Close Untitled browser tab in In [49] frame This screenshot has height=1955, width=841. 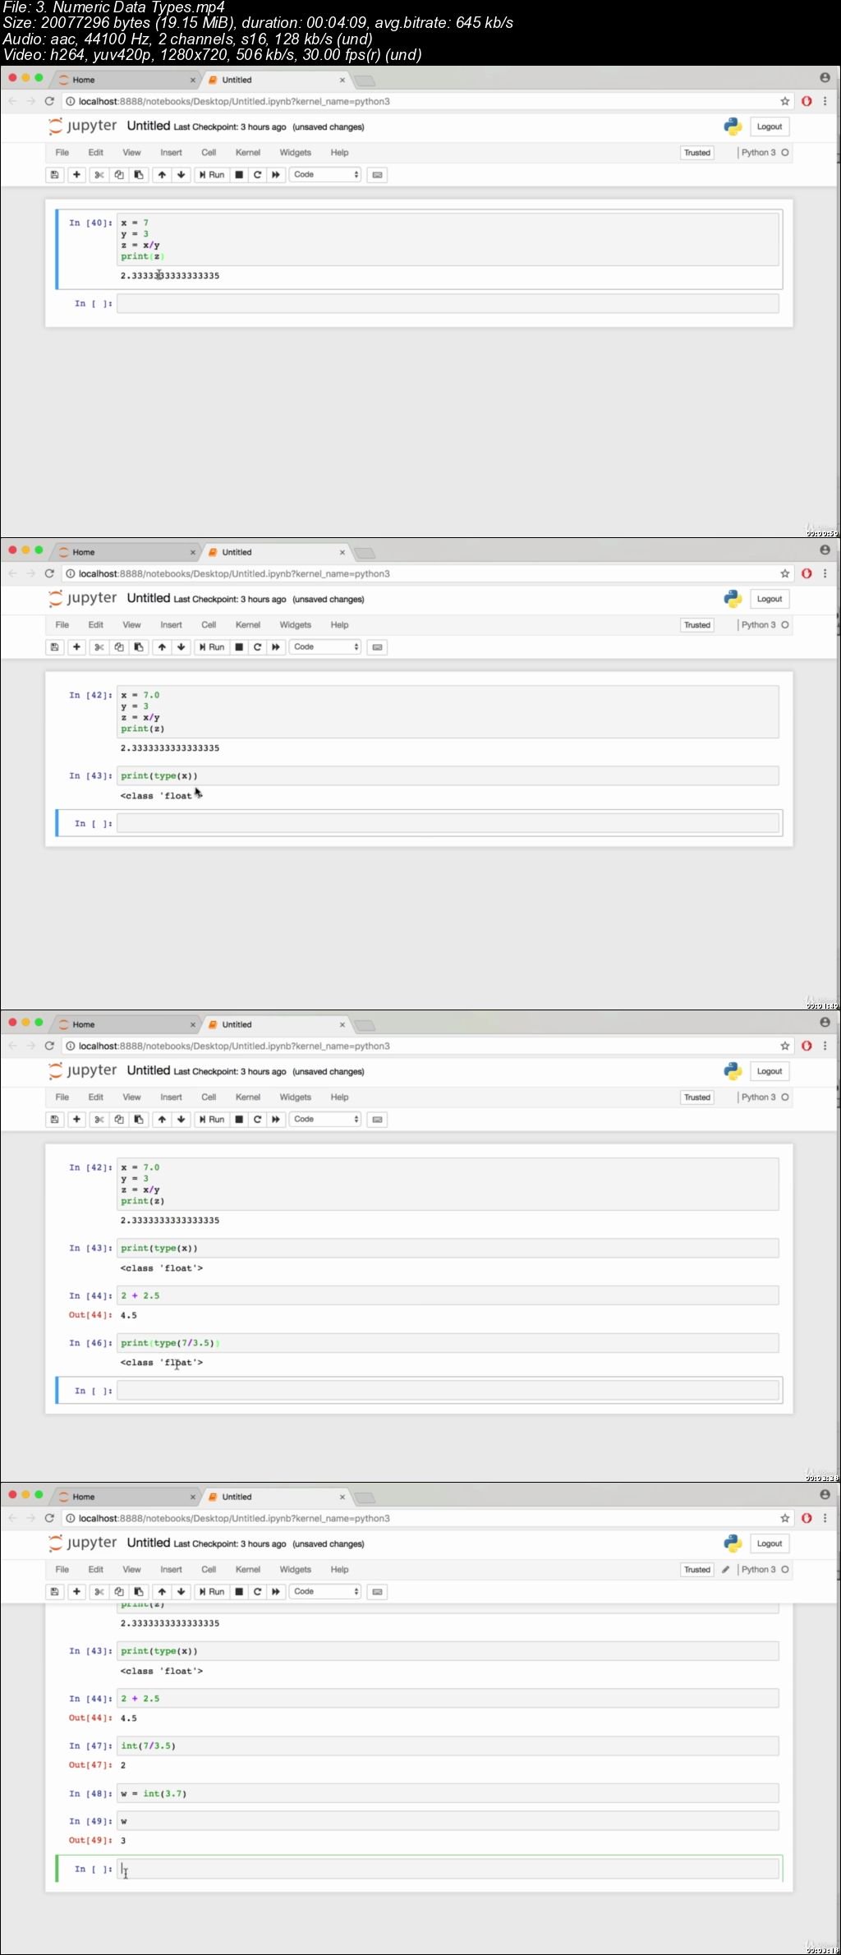click(x=342, y=1497)
